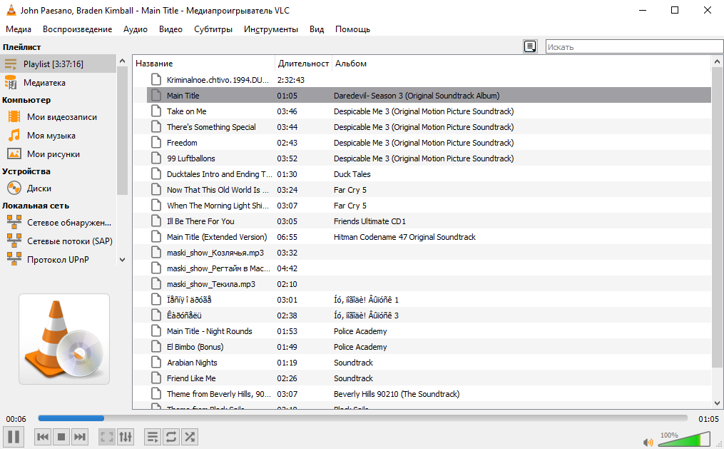
Task: Open the Субтитры menu
Action: 213,29
